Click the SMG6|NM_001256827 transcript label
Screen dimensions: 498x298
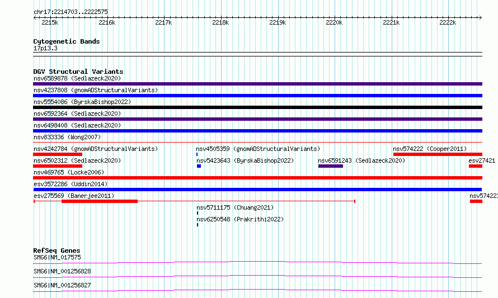[x=62, y=285]
